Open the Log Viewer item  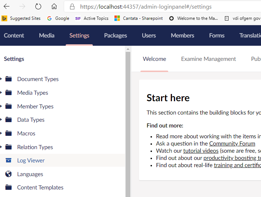click(x=31, y=161)
